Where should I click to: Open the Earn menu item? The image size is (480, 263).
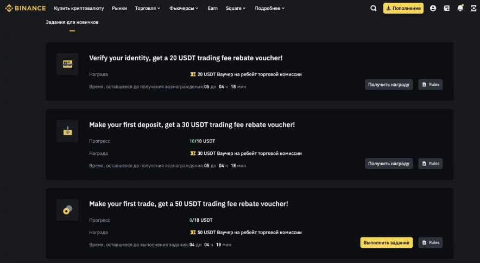pyautogui.click(x=213, y=8)
